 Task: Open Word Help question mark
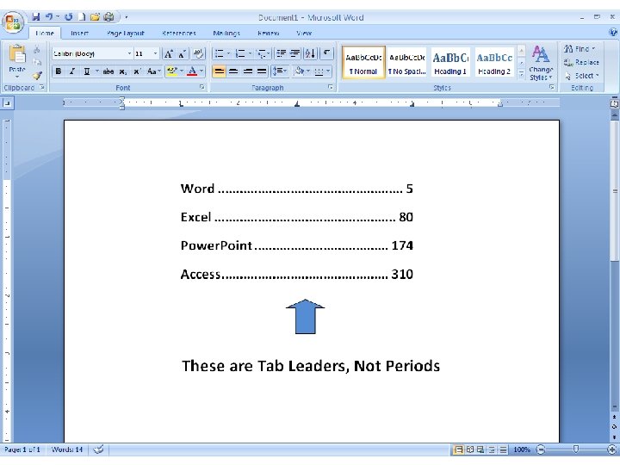point(613,33)
